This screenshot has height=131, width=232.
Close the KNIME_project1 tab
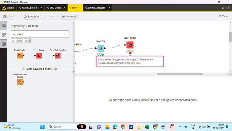point(42,8)
